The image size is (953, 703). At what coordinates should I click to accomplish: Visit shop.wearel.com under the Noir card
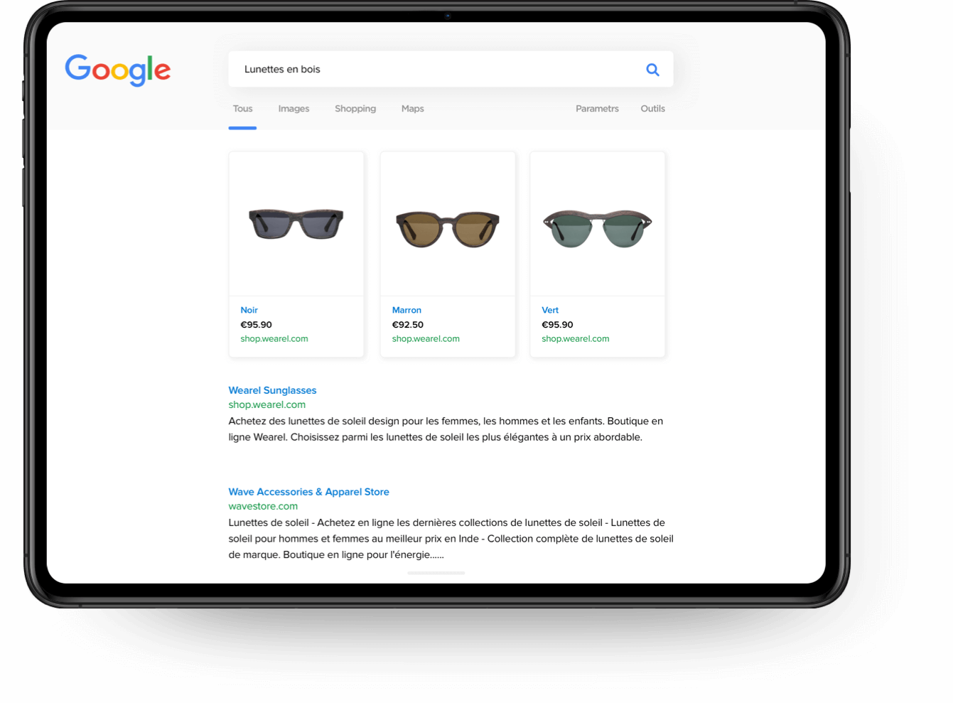[x=274, y=339]
